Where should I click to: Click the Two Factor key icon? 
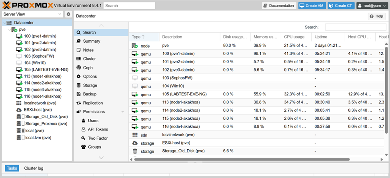(x=84, y=138)
